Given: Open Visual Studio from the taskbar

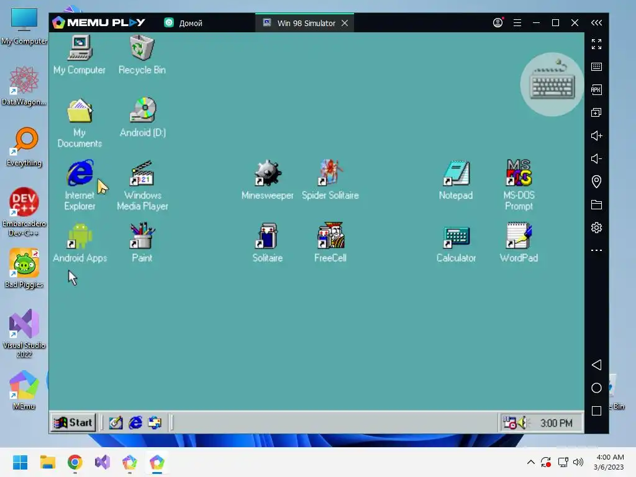Looking at the screenshot, I should click(102, 462).
